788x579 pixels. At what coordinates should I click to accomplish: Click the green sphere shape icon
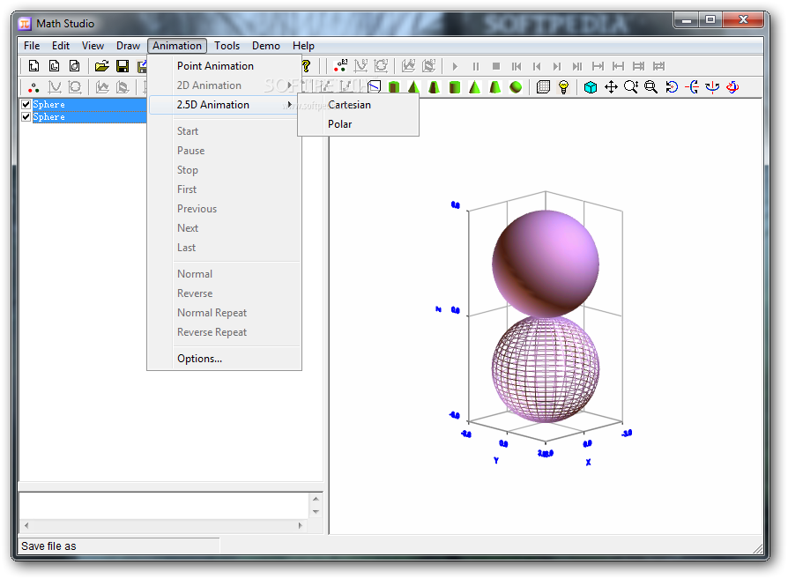pos(516,87)
